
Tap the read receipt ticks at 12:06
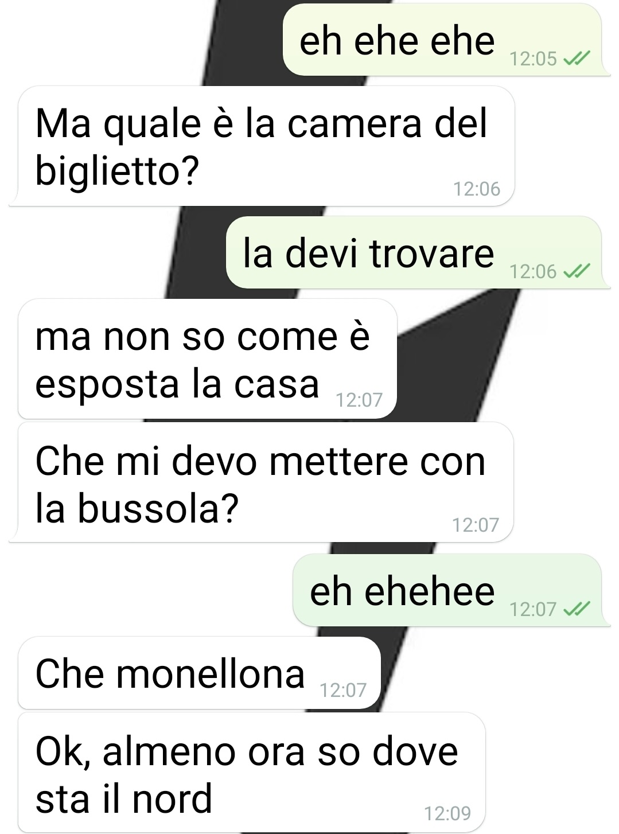[x=577, y=271]
